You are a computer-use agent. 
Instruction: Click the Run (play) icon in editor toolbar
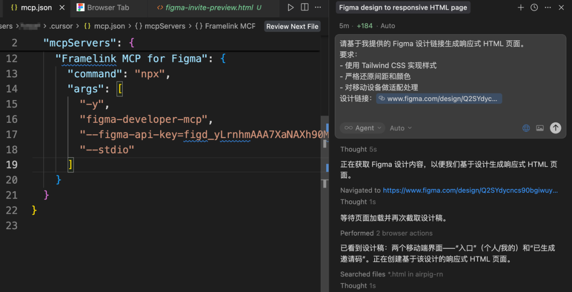(x=290, y=7)
